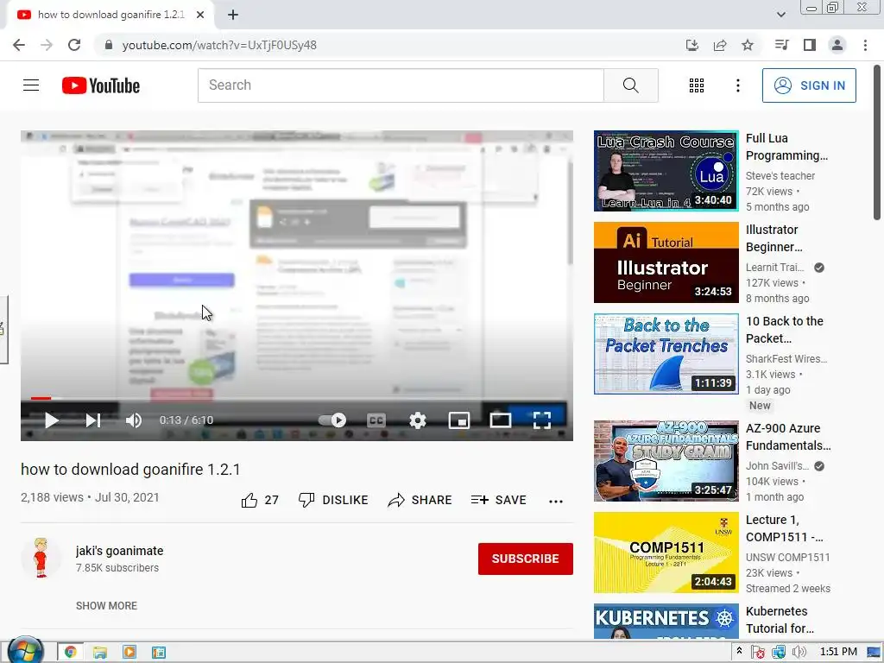Open Chrome three-dot menu
Image resolution: width=884 pixels, height=663 pixels.
click(865, 45)
